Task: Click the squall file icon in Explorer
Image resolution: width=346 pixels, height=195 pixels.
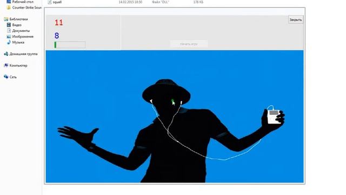Action: [50, 2]
